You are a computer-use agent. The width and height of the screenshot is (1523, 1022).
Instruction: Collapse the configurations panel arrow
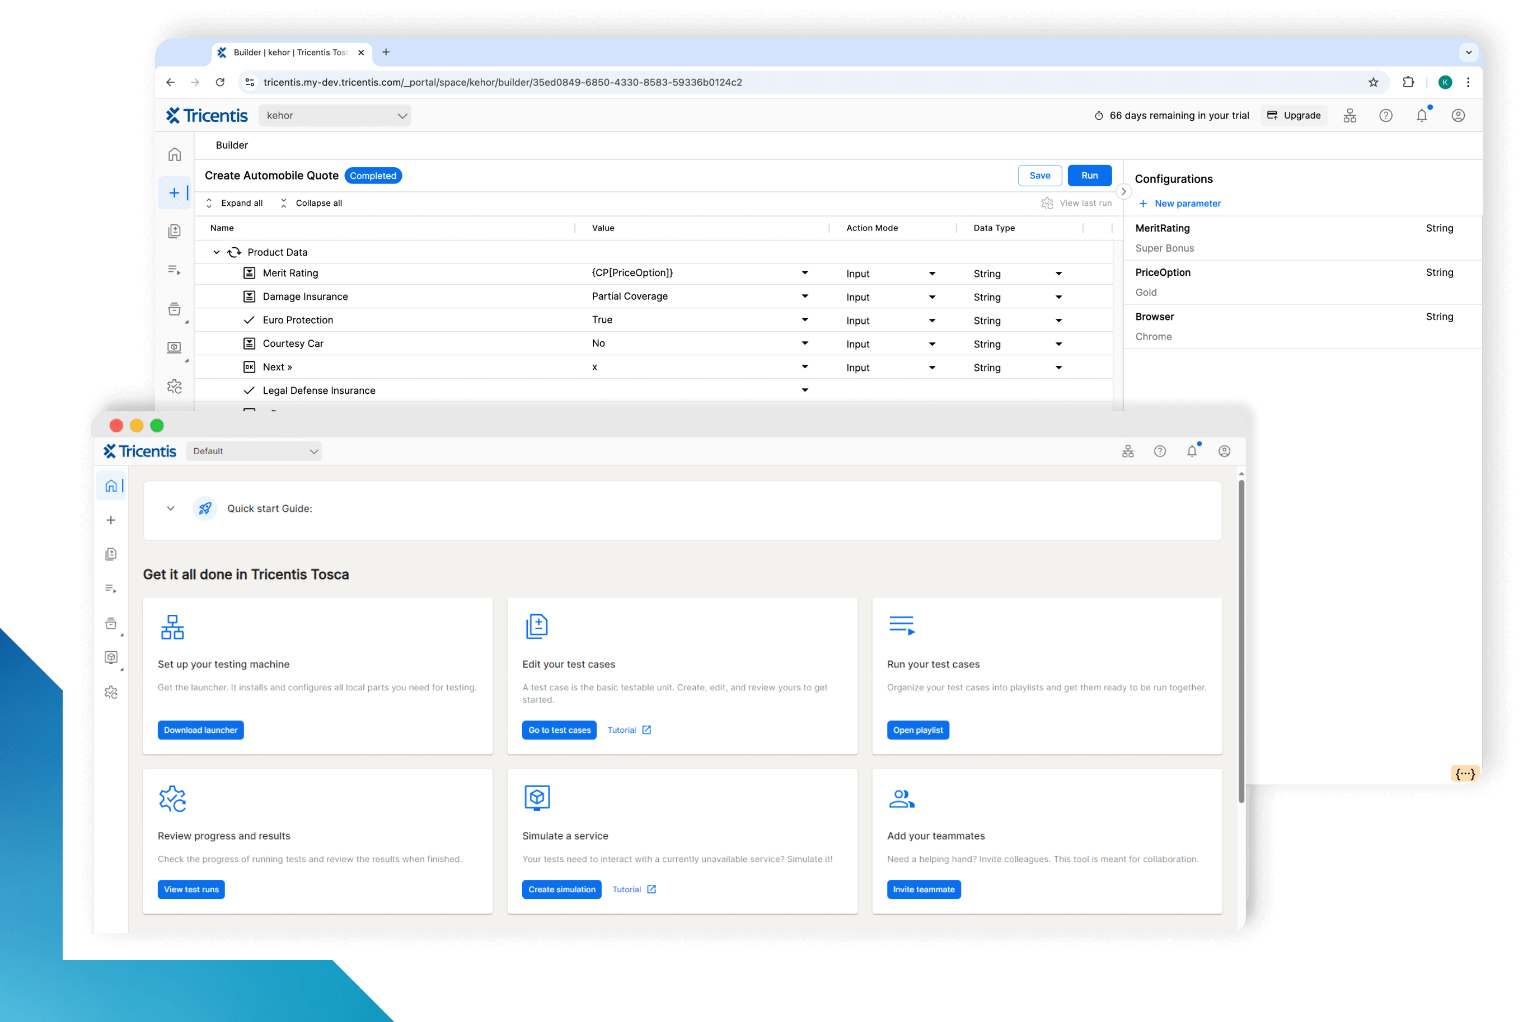[1123, 192]
